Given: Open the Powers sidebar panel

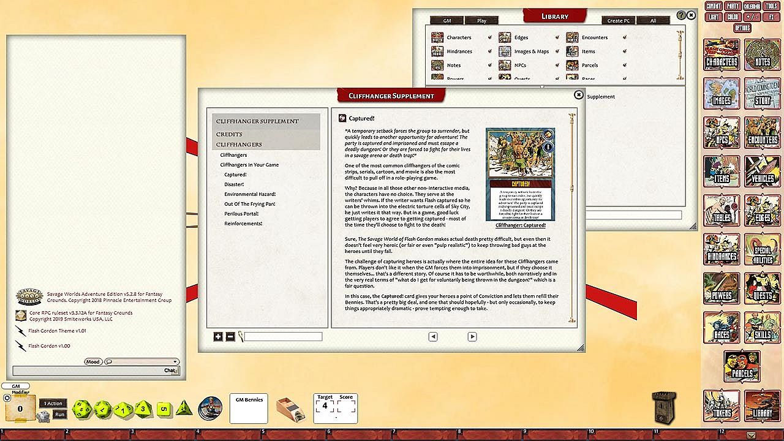Looking at the screenshot, I should [722, 288].
